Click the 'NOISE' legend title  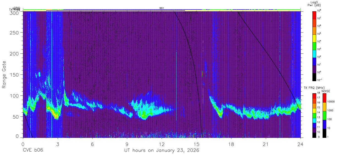tap(326, 91)
